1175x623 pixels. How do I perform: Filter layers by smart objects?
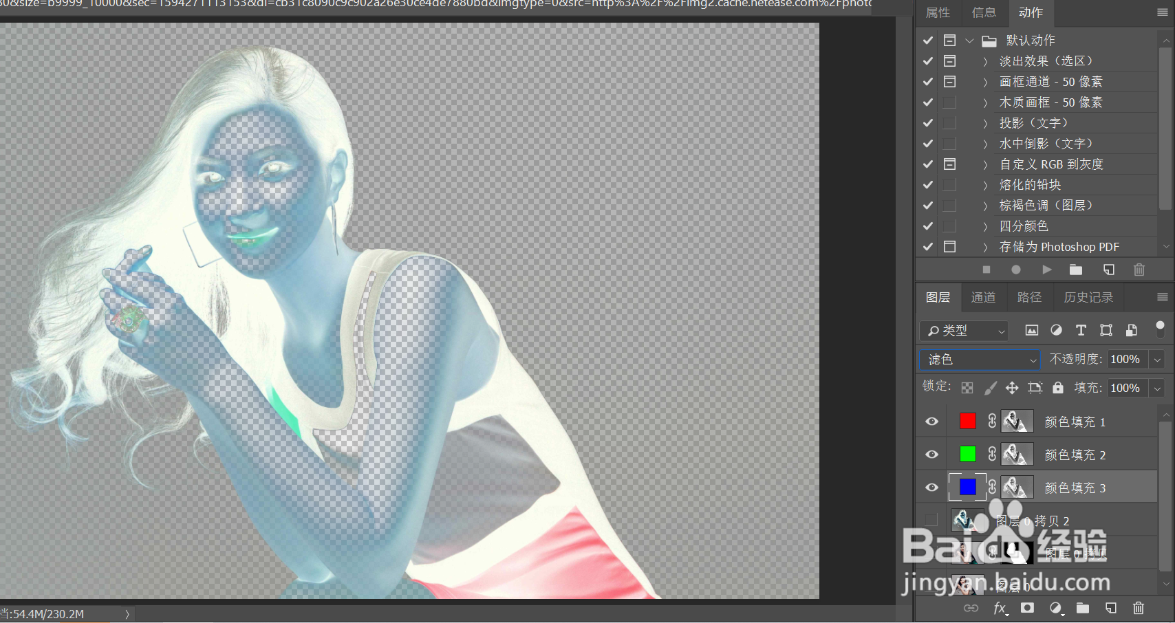[x=1132, y=330]
